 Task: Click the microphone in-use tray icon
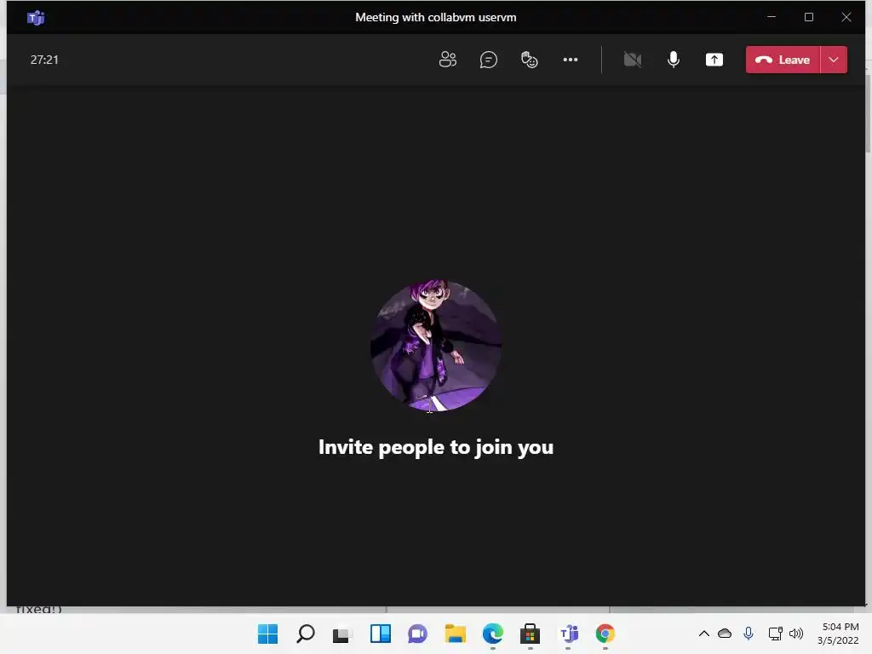[749, 634]
